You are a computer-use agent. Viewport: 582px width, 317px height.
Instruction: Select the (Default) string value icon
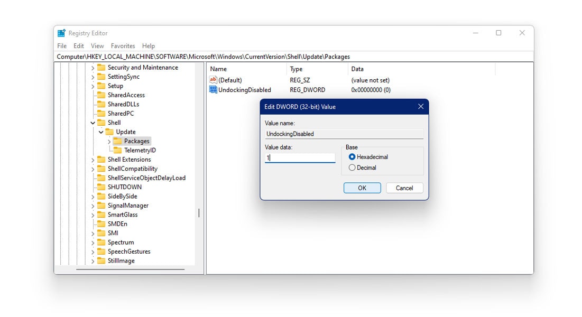click(x=213, y=80)
